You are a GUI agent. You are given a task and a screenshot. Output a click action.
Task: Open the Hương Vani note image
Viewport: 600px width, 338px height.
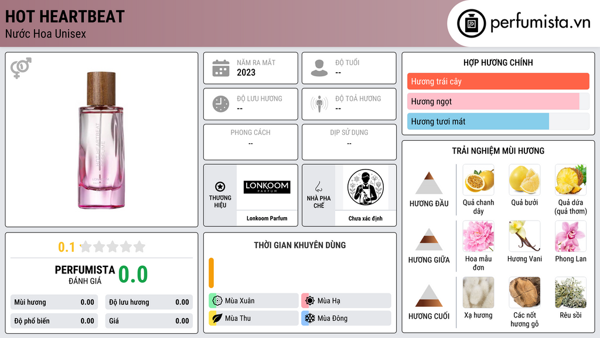(x=524, y=236)
